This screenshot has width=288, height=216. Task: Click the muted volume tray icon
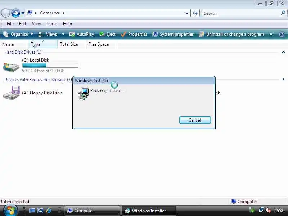(268, 210)
